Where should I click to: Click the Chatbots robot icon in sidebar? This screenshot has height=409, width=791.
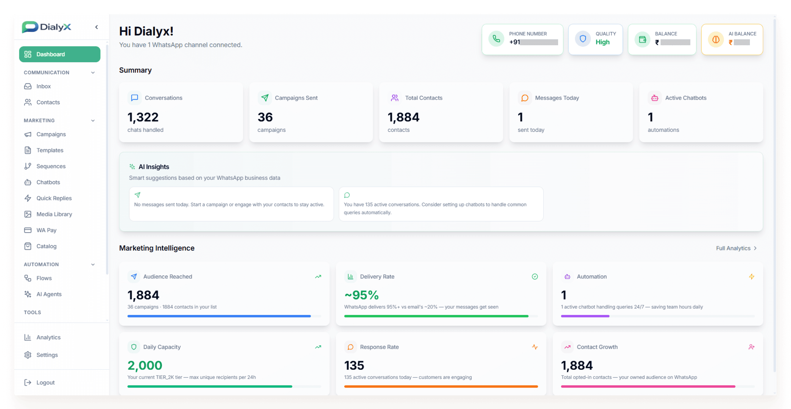[28, 182]
